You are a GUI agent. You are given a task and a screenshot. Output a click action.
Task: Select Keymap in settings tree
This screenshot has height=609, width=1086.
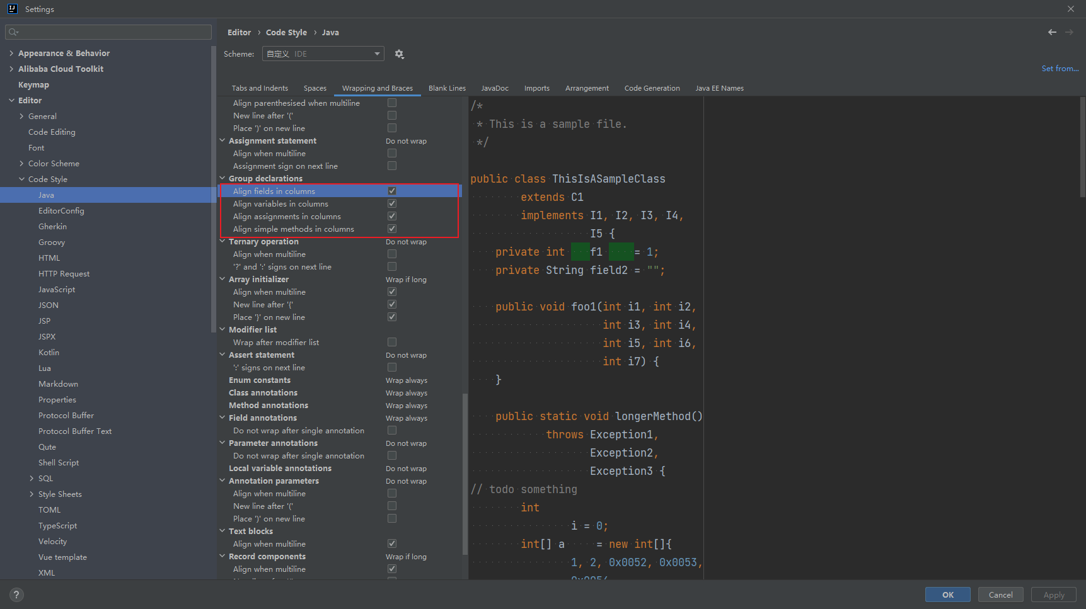pos(33,84)
